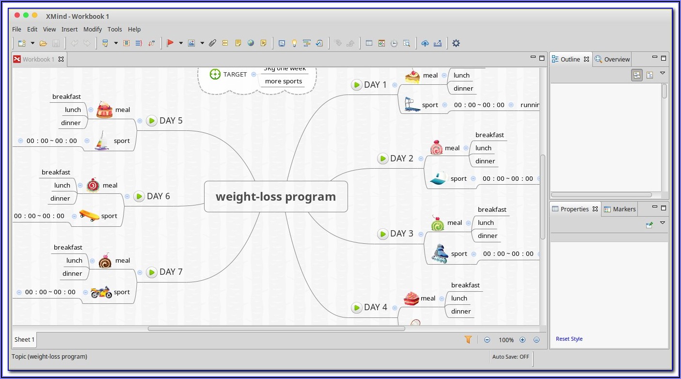The height and width of the screenshot is (379, 681).
Task: Switch to the Overview tab
Action: [x=613, y=59]
